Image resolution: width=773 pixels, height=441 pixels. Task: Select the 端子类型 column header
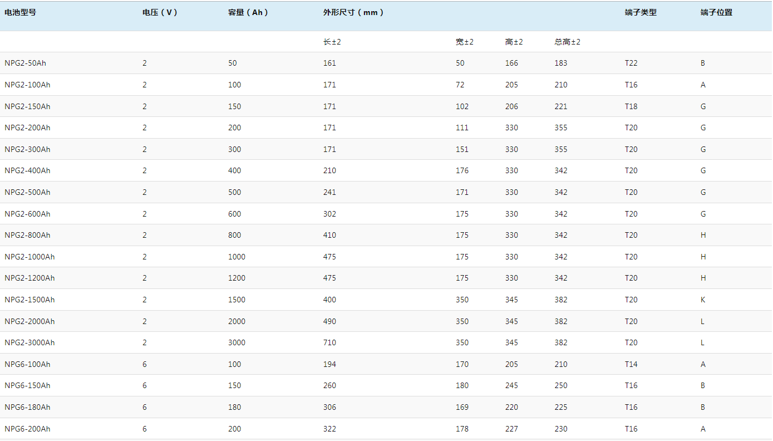641,12
